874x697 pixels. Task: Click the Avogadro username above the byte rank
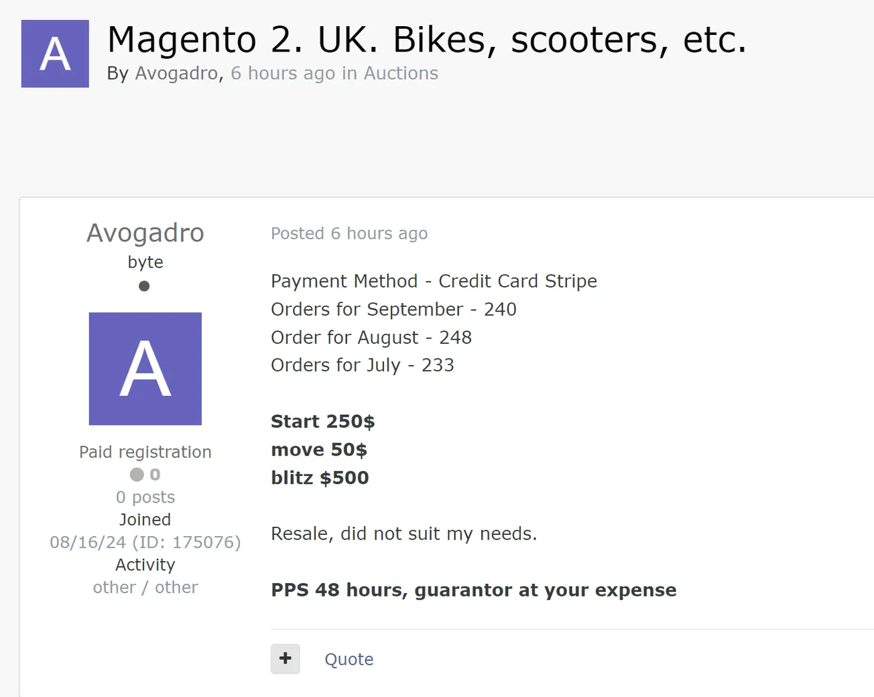tap(145, 233)
